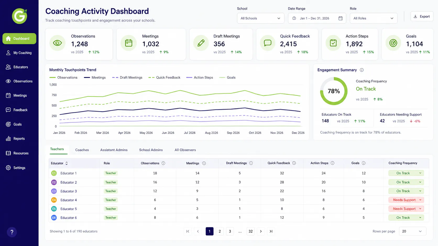Screen dimensions: 438x246
Task: Open Educators in the sidebar
Action: [19, 67]
